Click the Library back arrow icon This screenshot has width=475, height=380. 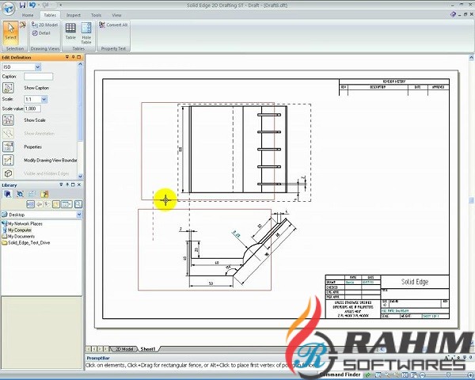point(39,204)
